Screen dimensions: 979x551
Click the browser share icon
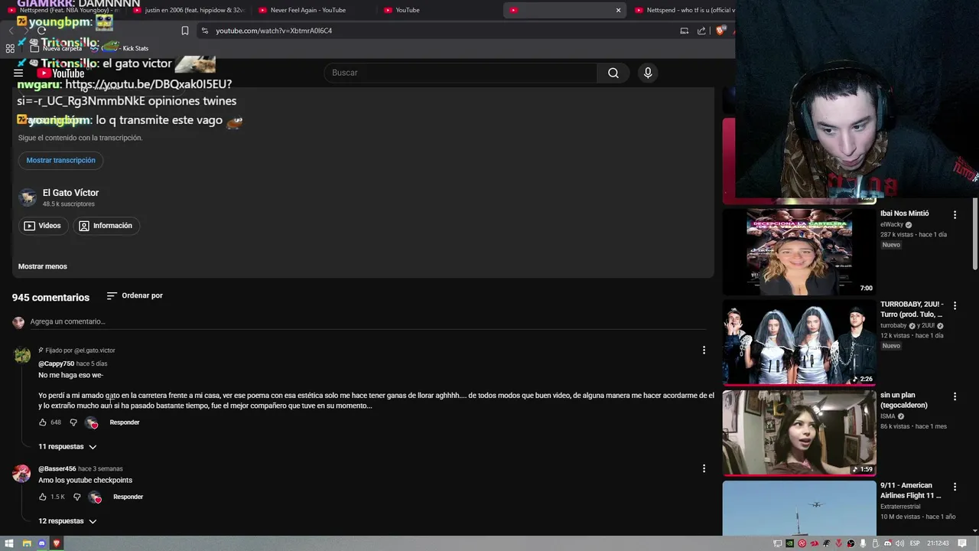pyautogui.click(x=702, y=31)
